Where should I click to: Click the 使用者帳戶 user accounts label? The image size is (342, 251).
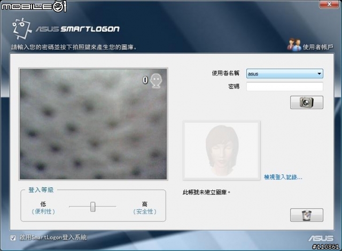pos(318,47)
